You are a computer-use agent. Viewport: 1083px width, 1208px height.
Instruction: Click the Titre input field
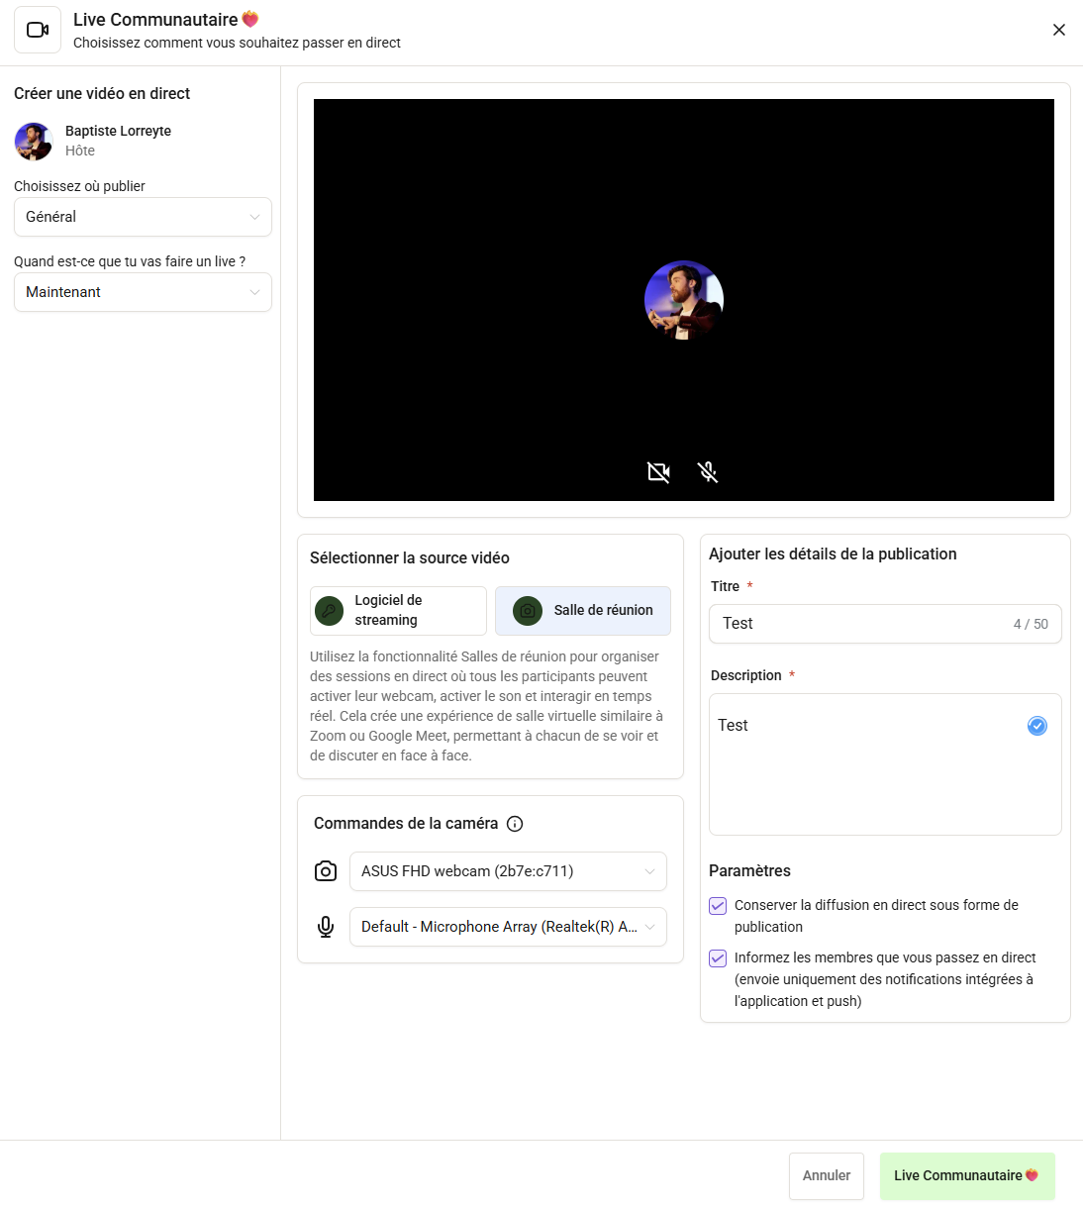point(861,624)
